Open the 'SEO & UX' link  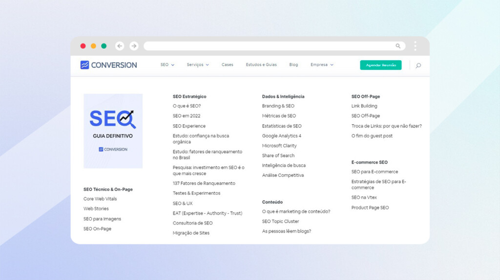point(183,204)
